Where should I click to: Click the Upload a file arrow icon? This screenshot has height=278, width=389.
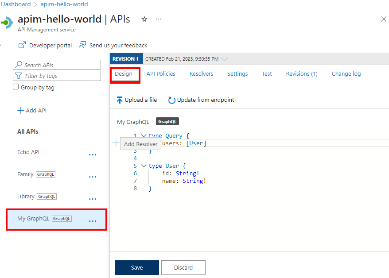coord(120,100)
